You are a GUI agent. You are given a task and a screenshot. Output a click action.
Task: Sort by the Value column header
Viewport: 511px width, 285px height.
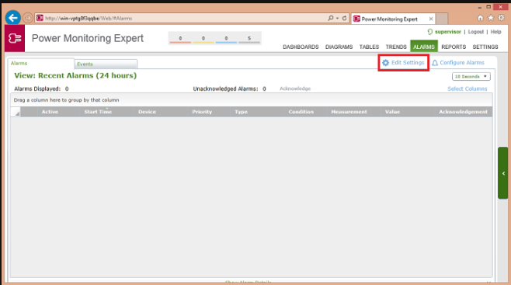tap(392, 112)
